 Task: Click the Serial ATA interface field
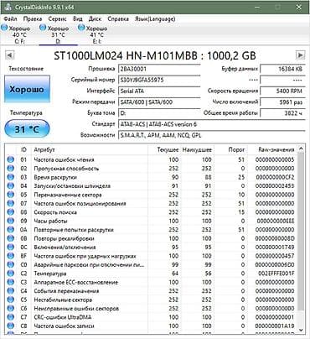[159, 91]
